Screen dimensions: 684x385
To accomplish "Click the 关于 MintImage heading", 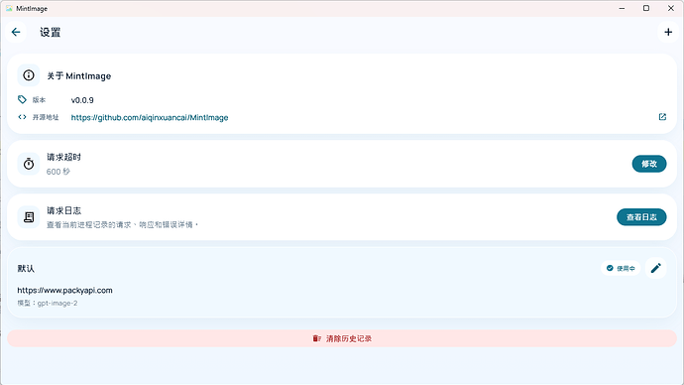I will (79, 76).
